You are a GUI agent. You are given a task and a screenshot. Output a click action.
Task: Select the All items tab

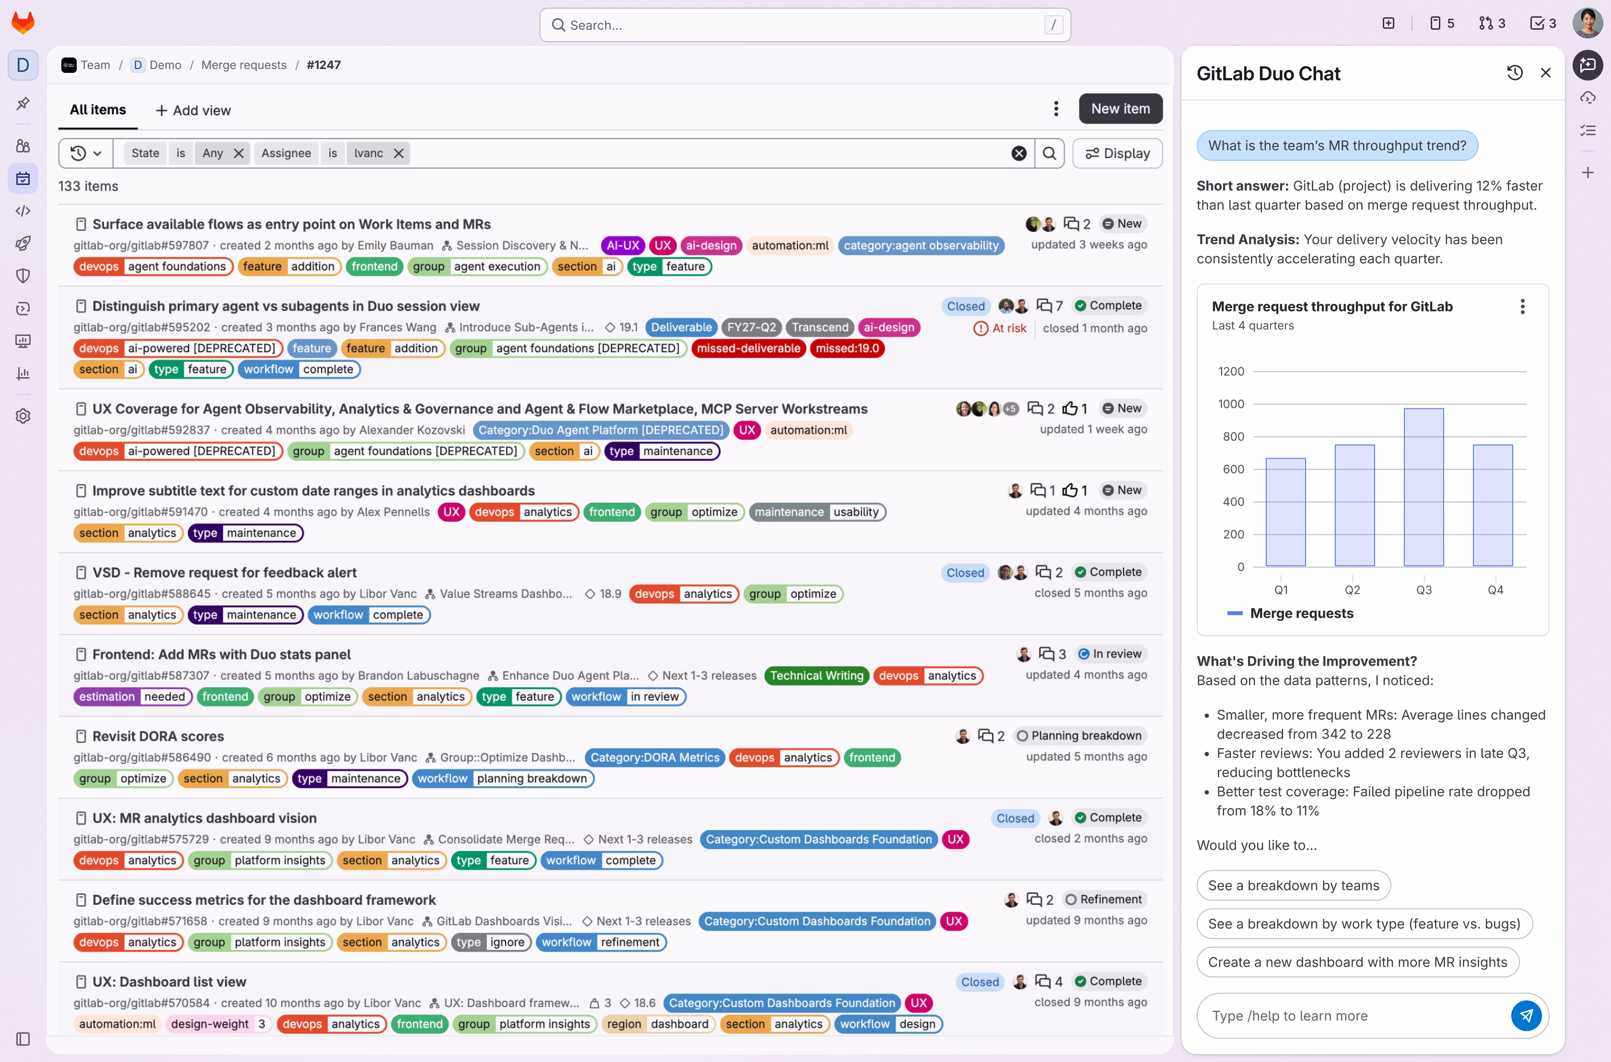coord(97,110)
